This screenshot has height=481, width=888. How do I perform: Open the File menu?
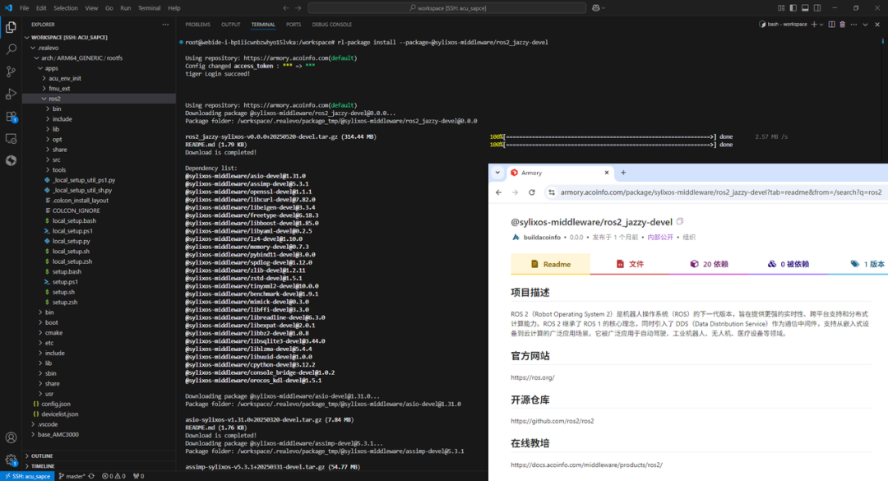25,8
